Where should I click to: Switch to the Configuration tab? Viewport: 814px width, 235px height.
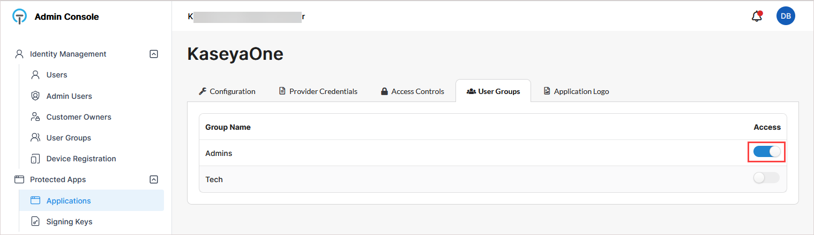point(227,91)
